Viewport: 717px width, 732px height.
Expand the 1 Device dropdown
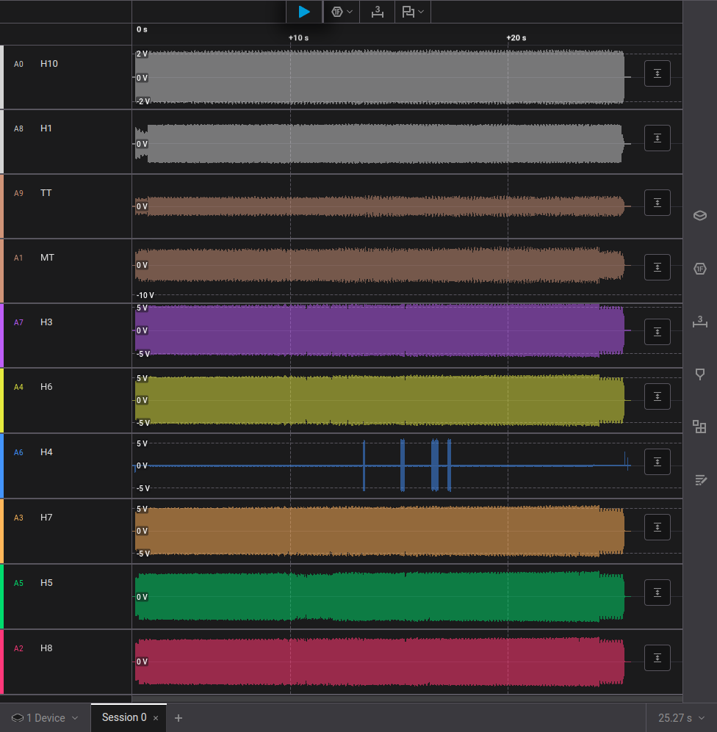pyautogui.click(x=45, y=718)
